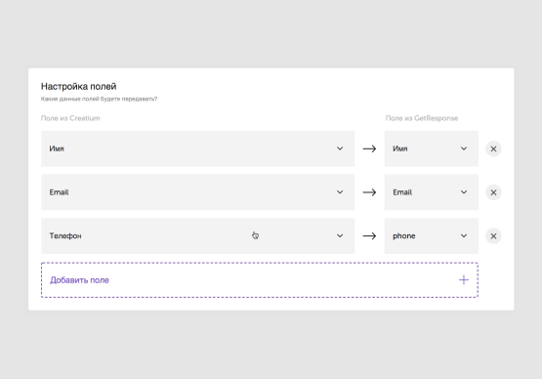
Task: Open the Creatium Email field dropdown
Action: pos(197,192)
